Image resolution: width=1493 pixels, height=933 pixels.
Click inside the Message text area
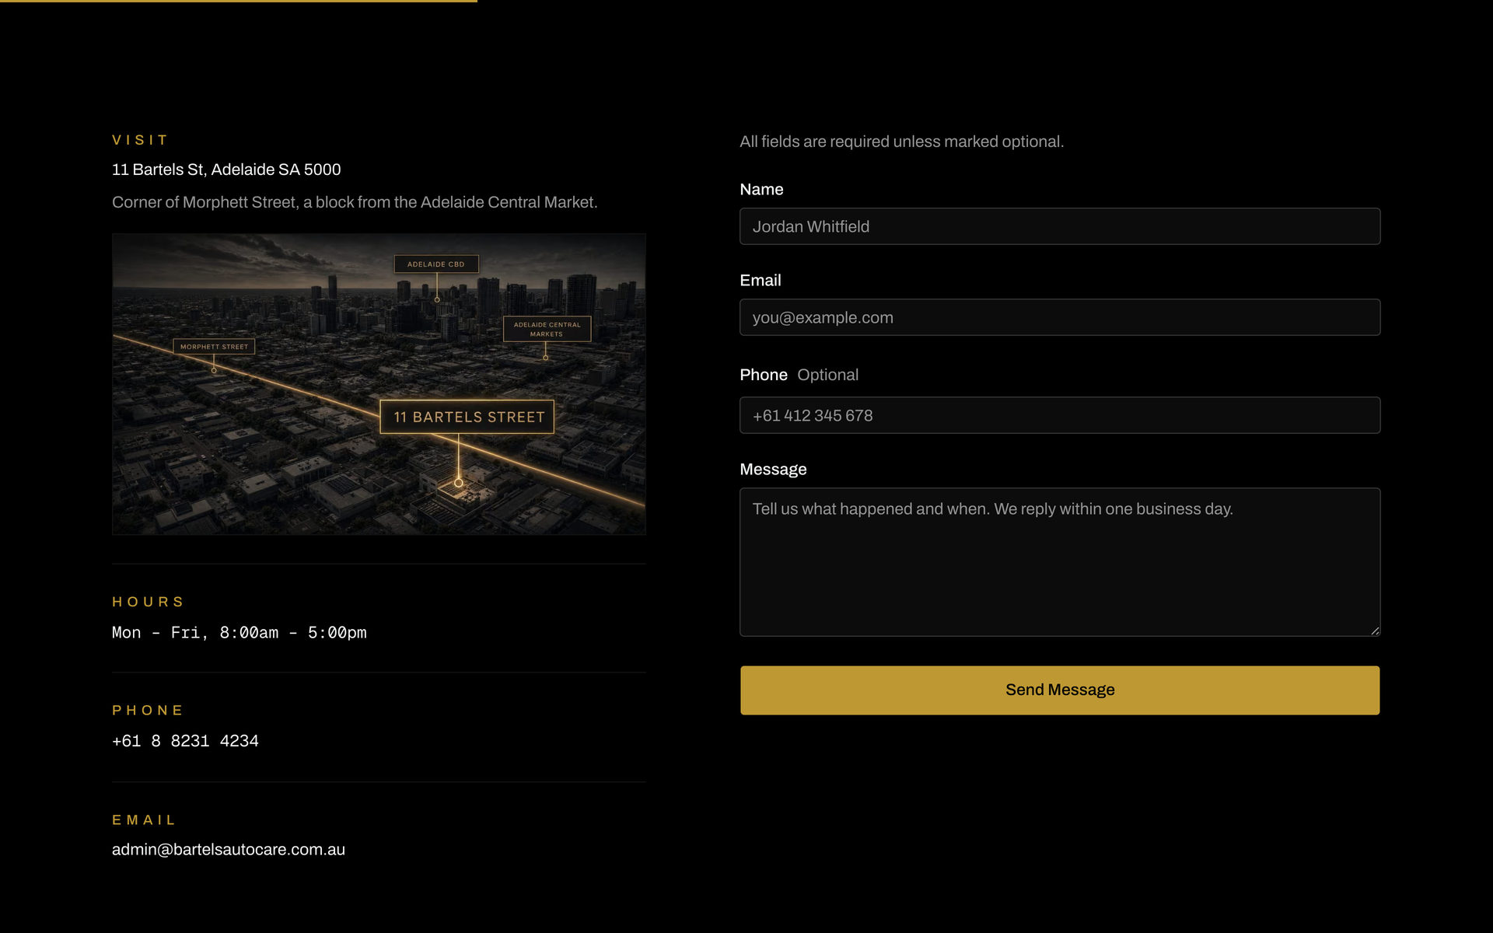1060,562
